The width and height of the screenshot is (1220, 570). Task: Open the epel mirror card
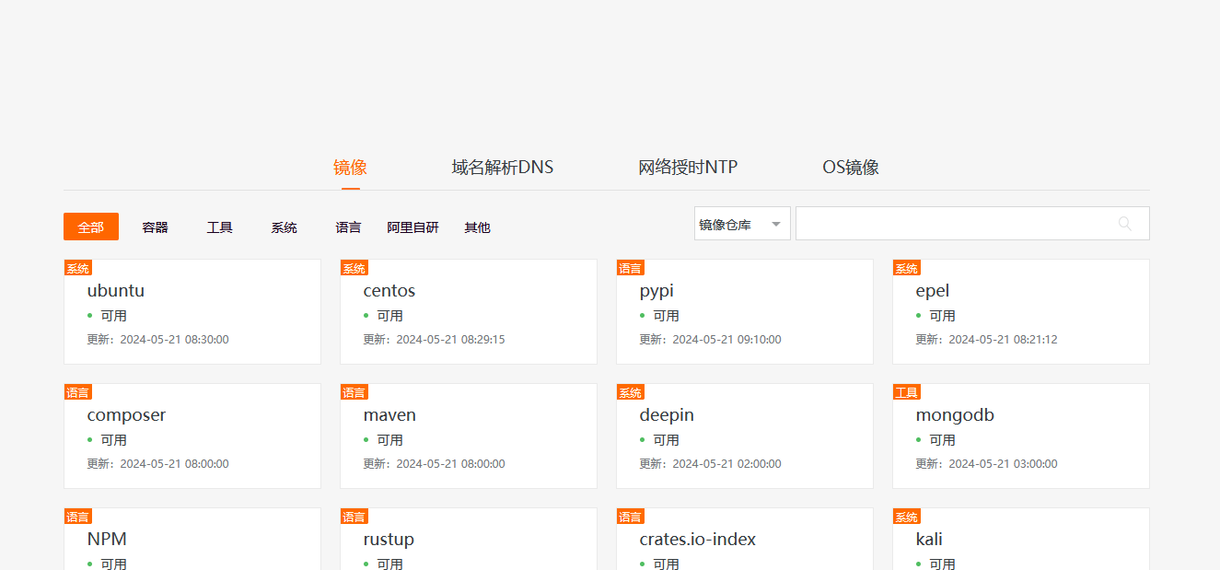pyautogui.click(x=1021, y=311)
